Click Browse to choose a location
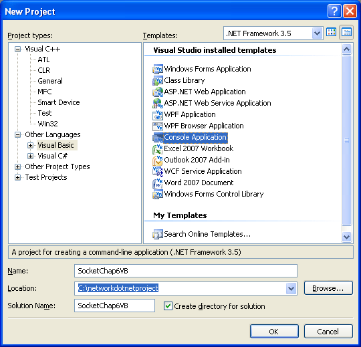Image resolution: width=361 pixels, height=347 pixels. coord(328,288)
